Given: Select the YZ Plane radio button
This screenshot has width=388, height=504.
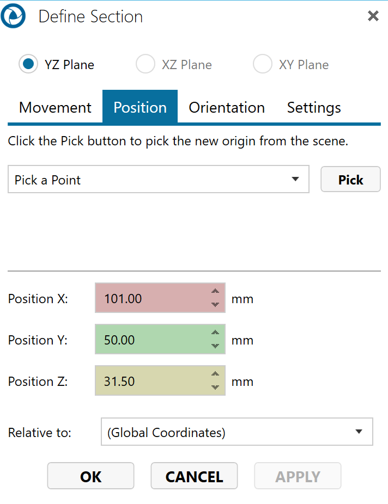Looking at the screenshot, I should pyautogui.click(x=28, y=64).
